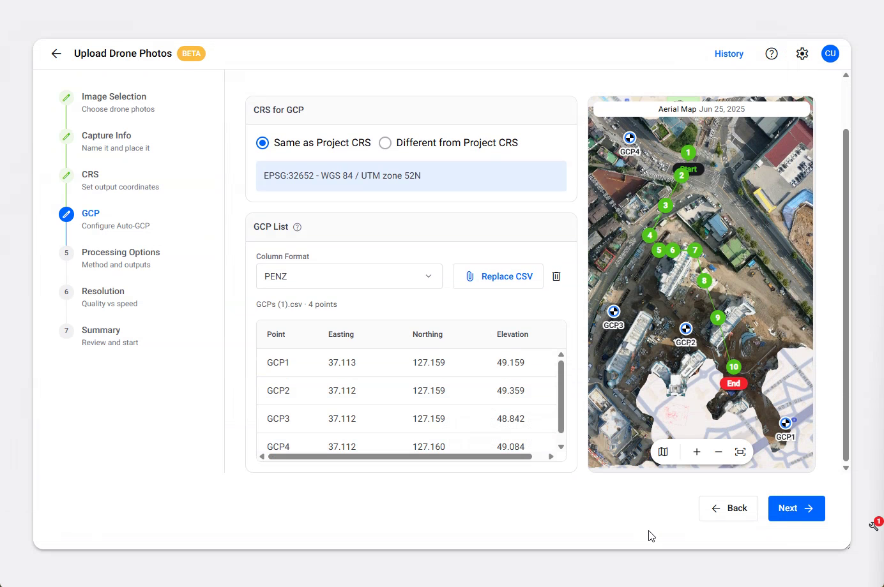Click the GCP1 row name
Image resolution: width=884 pixels, height=587 pixels.
[278, 362]
